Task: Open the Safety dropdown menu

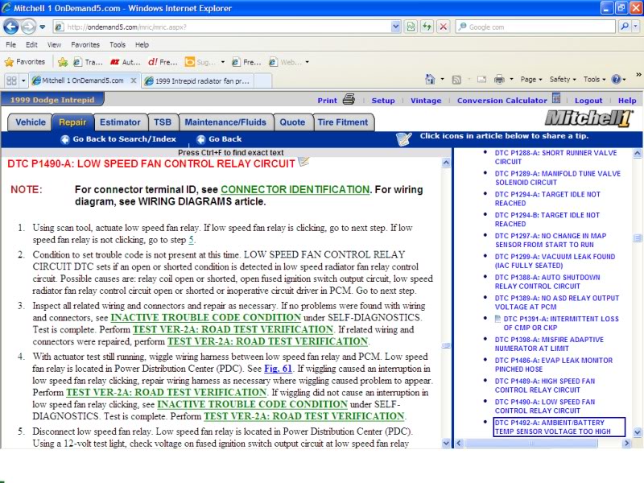Action: 563,79
